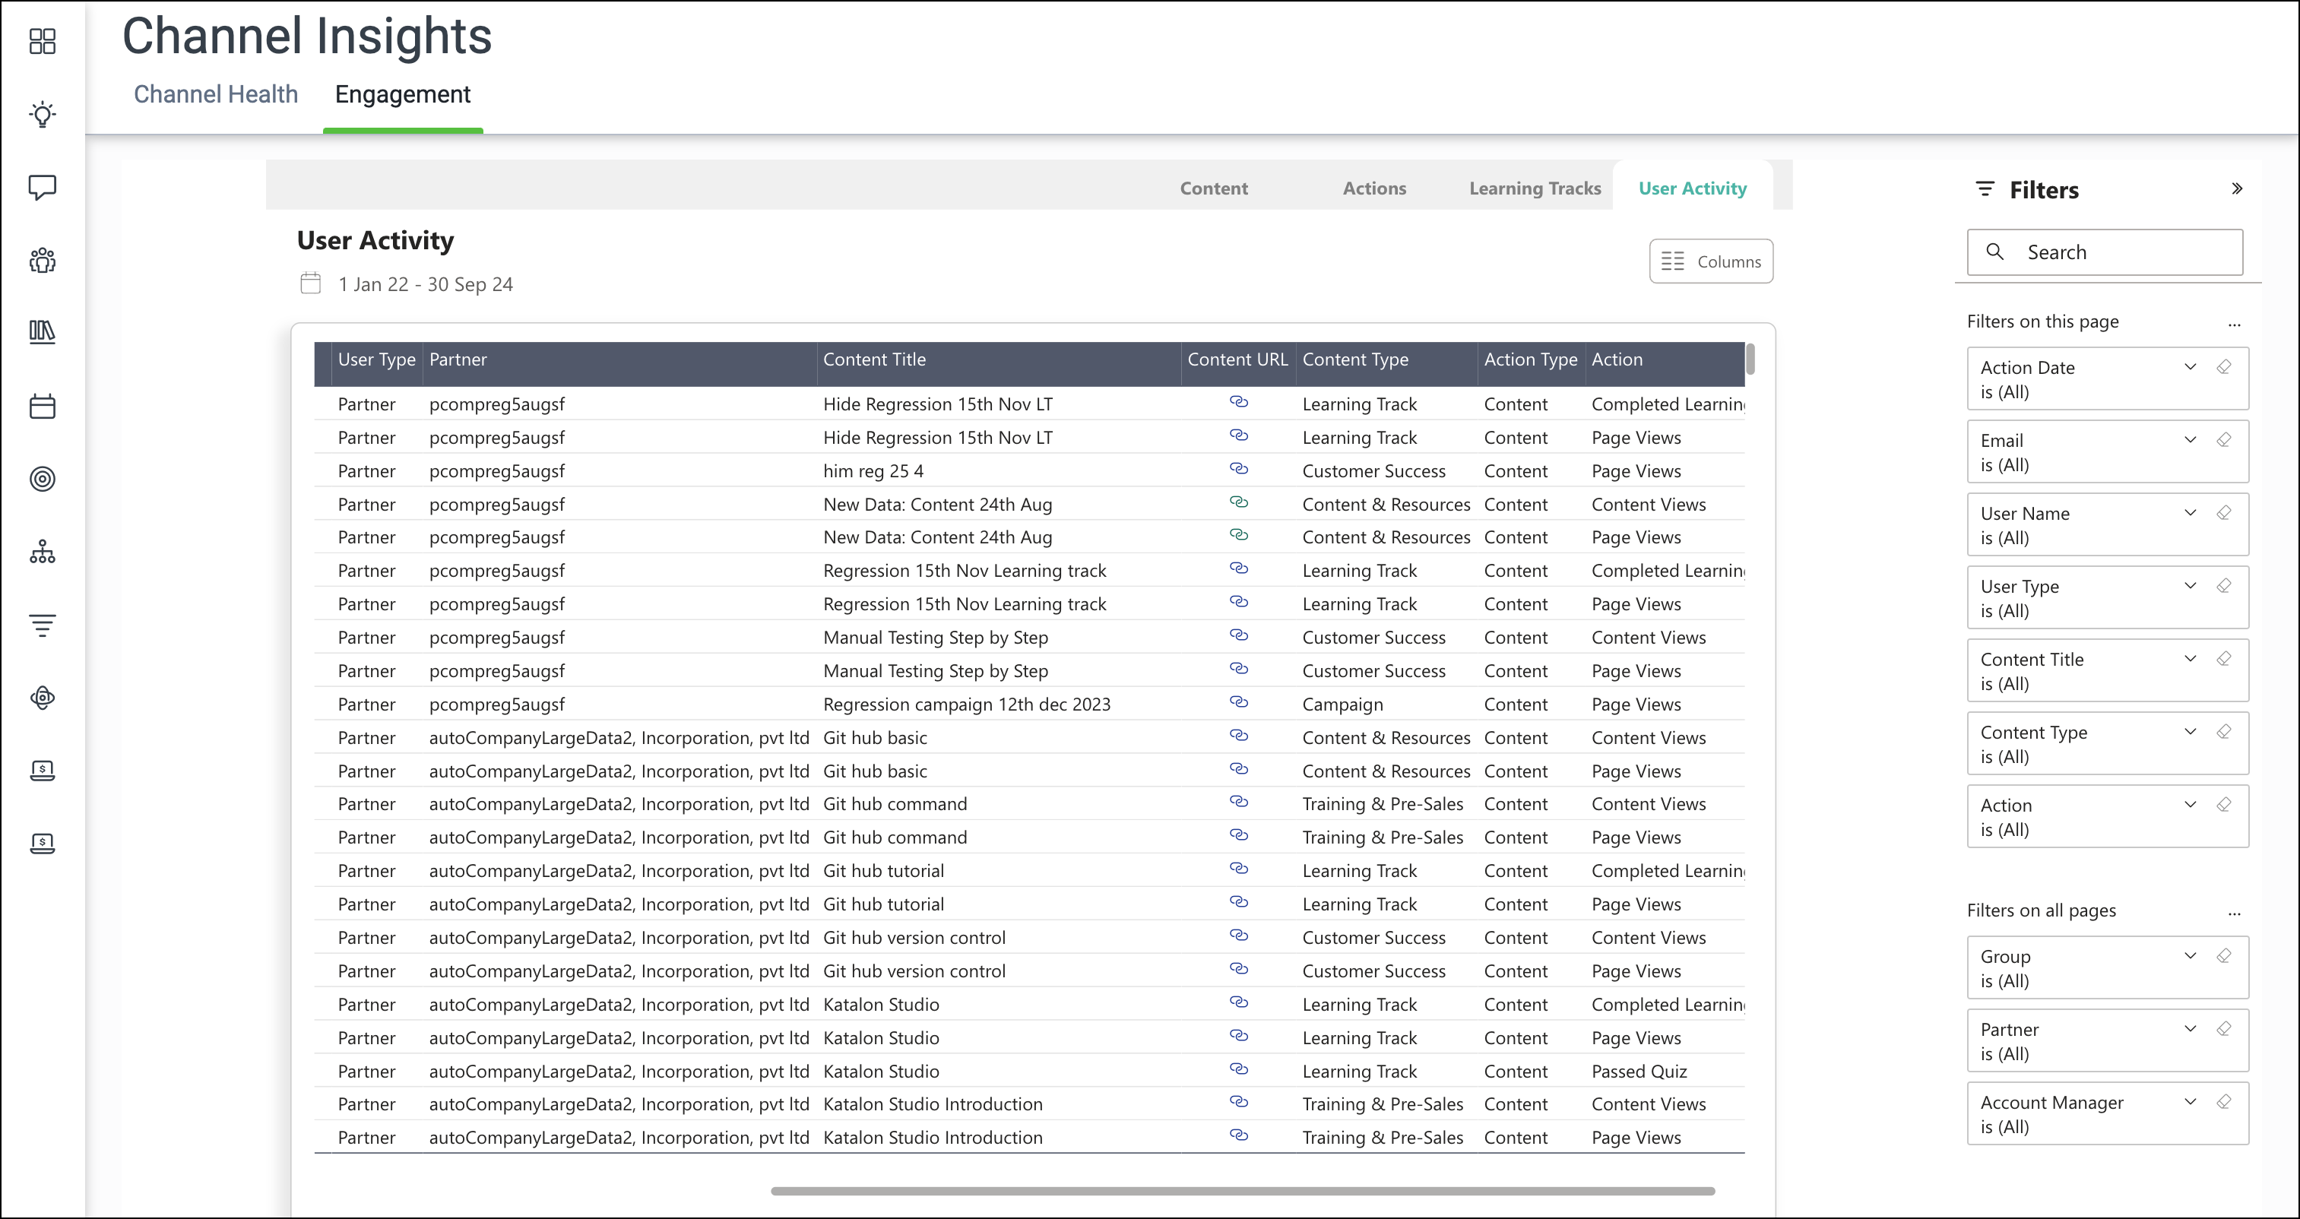Click the first laptop dollar sidebar icon
This screenshot has width=2300, height=1219.
pos(42,771)
